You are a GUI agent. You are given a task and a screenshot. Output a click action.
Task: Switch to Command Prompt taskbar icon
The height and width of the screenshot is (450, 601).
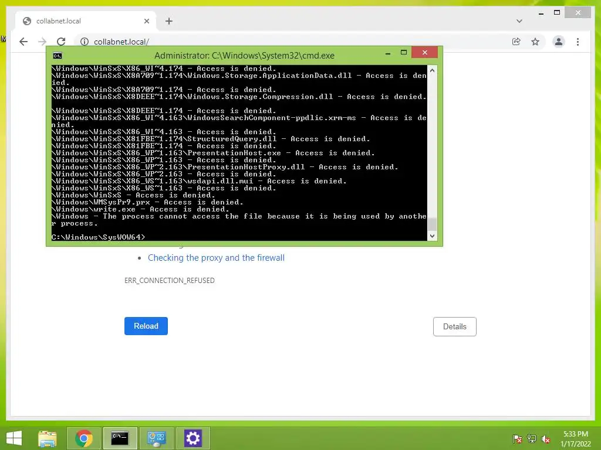point(120,438)
